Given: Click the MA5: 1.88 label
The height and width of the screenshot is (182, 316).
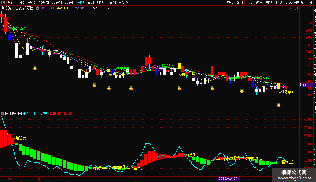Looking at the screenshot, I should [48, 8].
